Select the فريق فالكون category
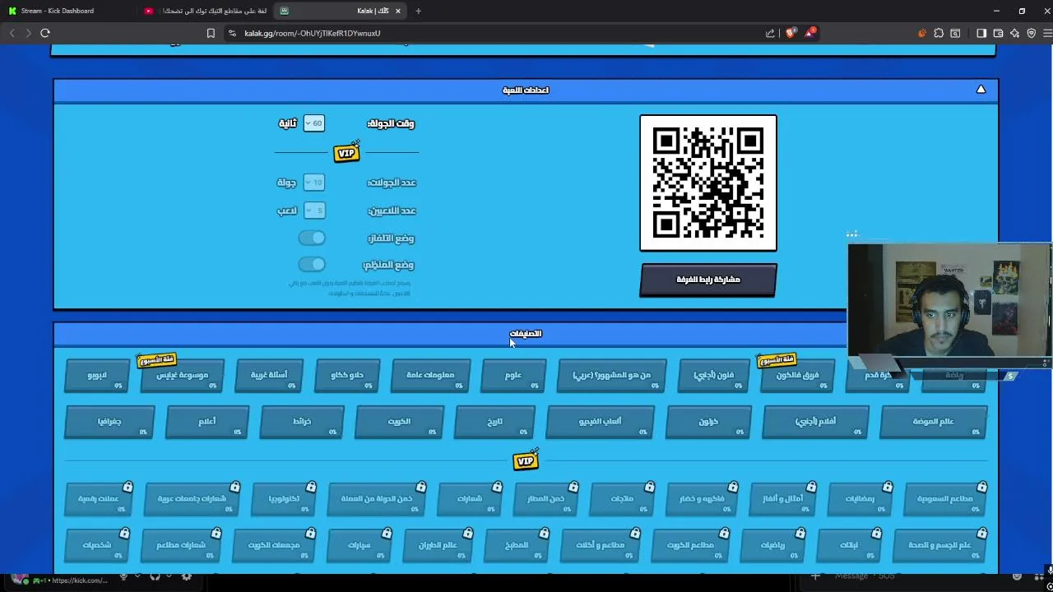Screen dimensions: 1053x592 tap(797, 376)
